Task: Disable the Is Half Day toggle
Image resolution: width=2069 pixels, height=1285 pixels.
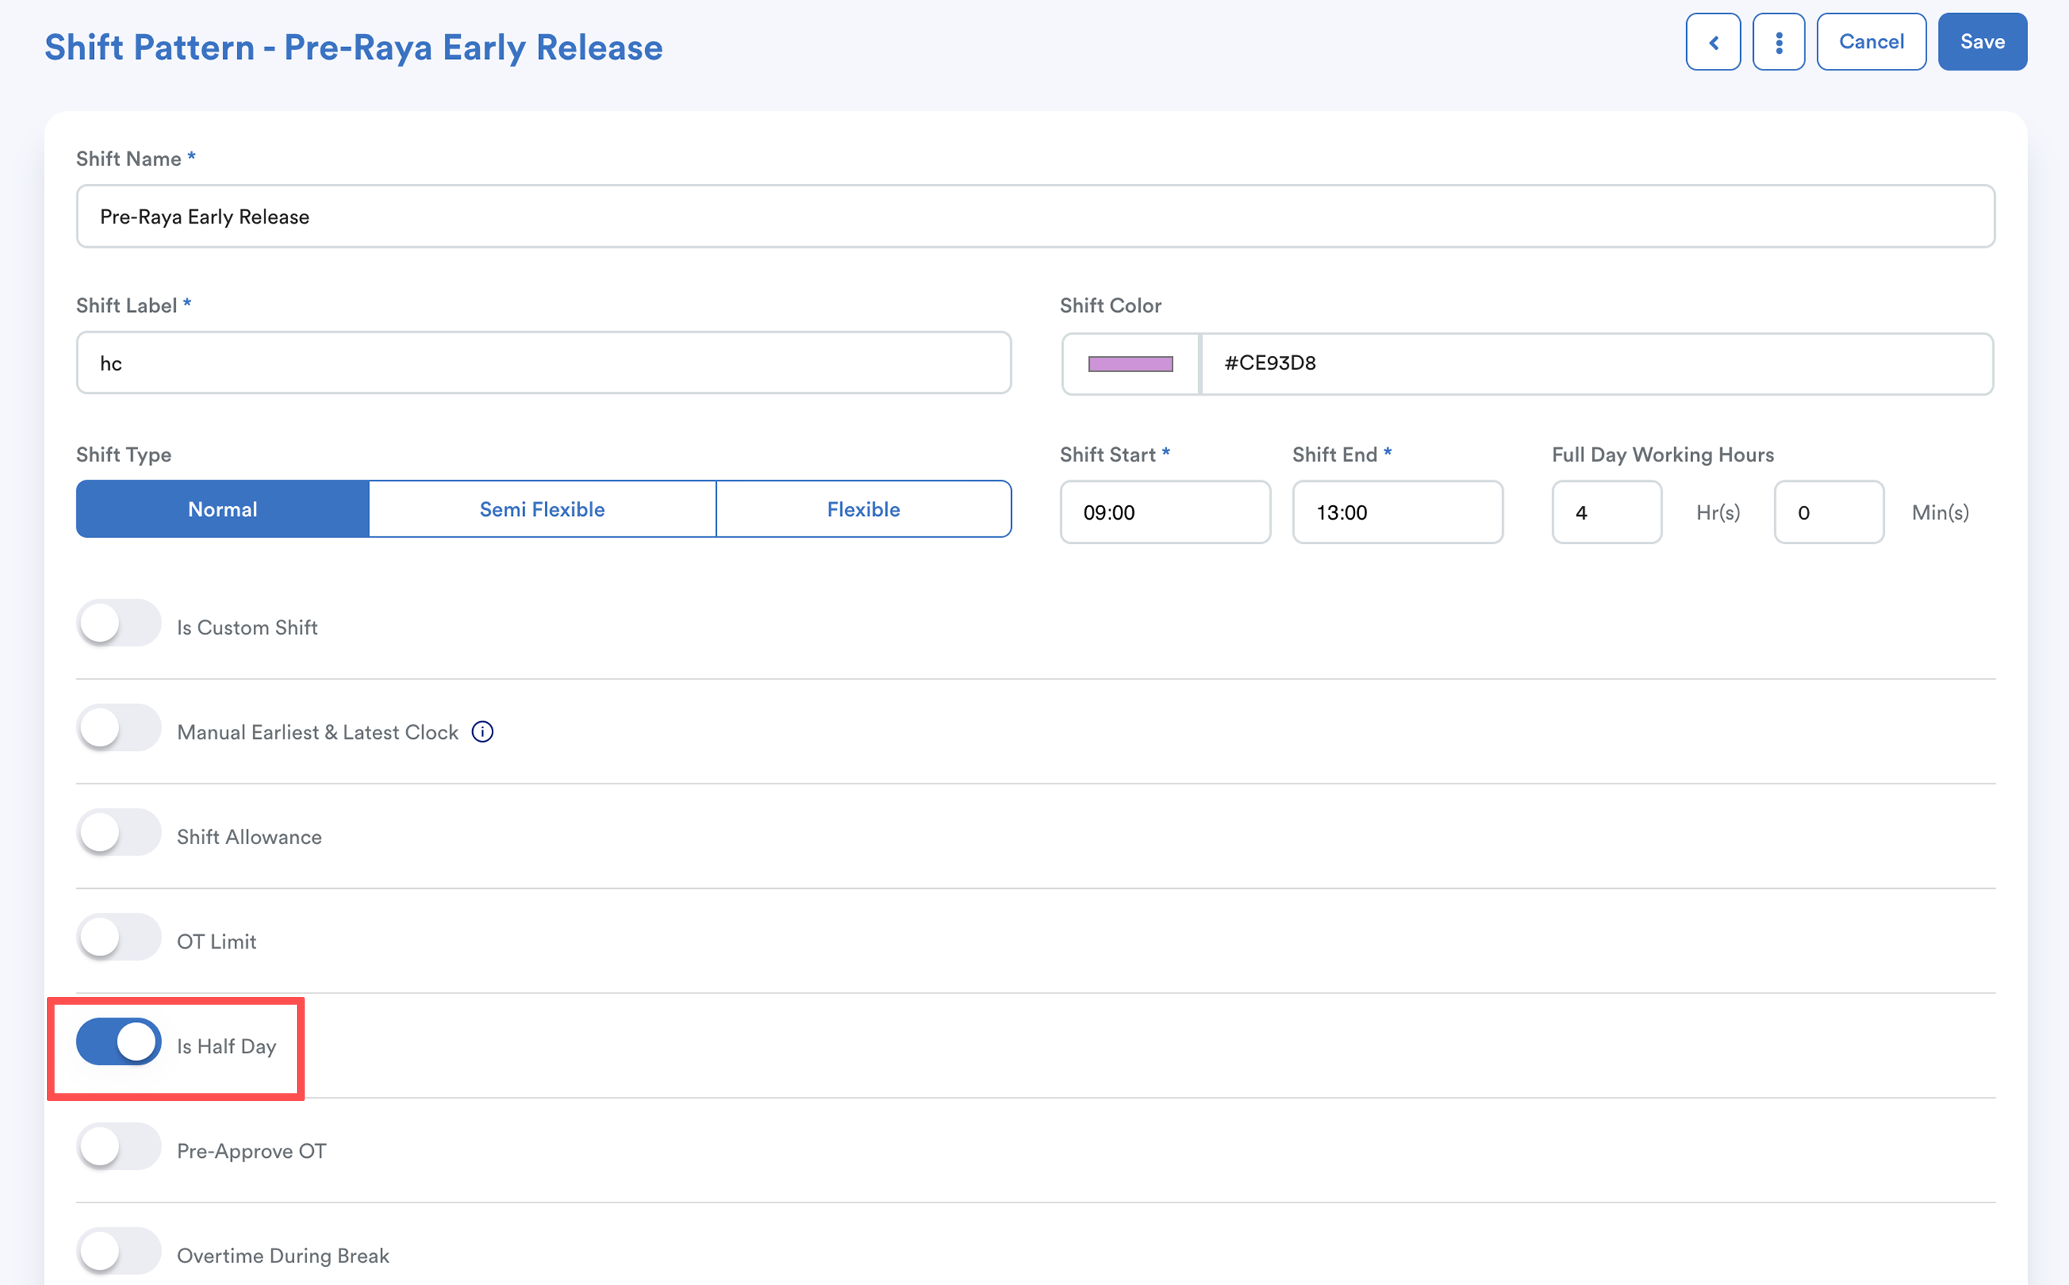Action: point(118,1042)
